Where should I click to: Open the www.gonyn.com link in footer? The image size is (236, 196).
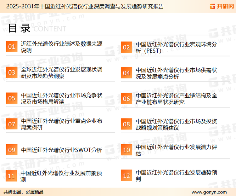pyautogui.click(x=209, y=192)
